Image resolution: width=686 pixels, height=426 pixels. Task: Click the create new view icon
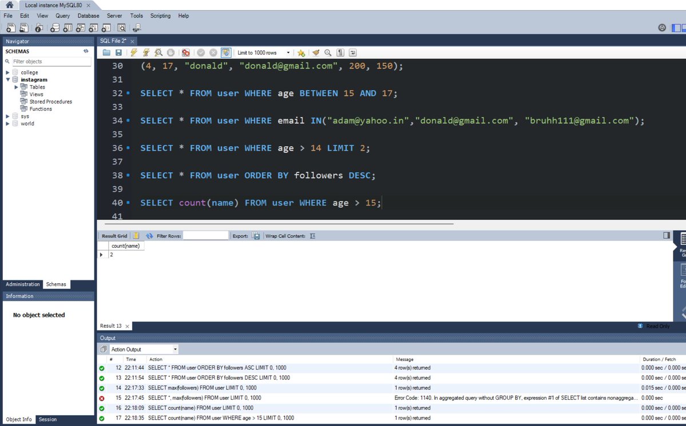coord(81,28)
